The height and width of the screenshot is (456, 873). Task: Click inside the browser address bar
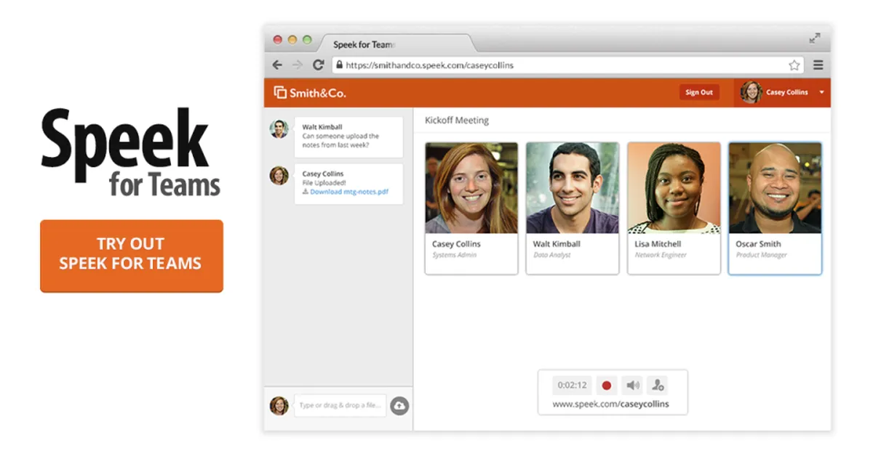coord(509,65)
